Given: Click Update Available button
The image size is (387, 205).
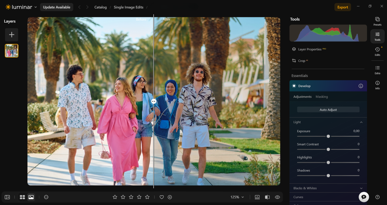Looking at the screenshot, I should click(x=57, y=7).
